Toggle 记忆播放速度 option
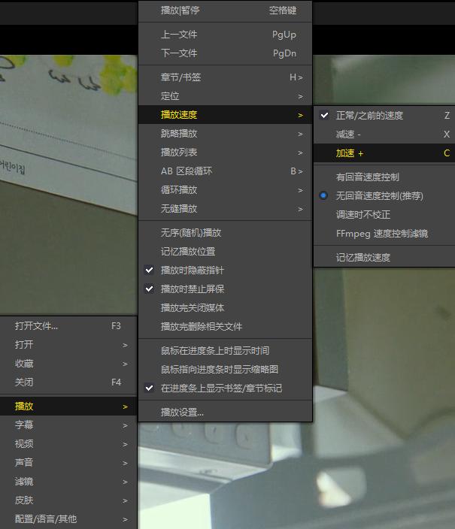This screenshot has height=529, width=455. (385, 258)
